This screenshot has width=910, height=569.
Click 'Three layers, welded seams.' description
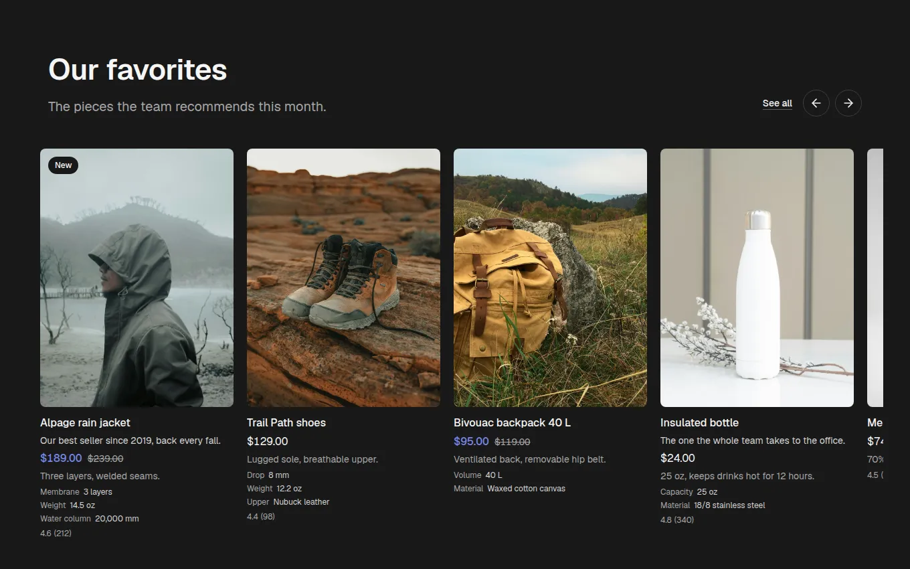pos(100,476)
